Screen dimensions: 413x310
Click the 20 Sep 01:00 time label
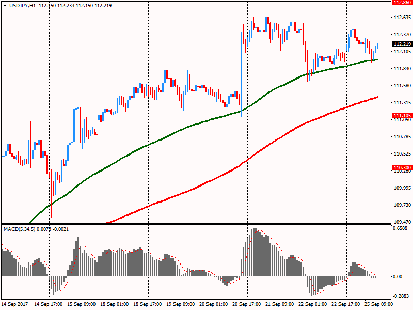214,304
